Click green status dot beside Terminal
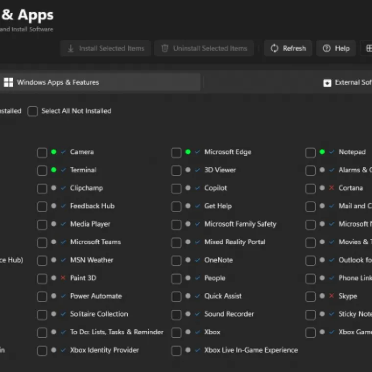The width and height of the screenshot is (372, 372). (x=54, y=170)
